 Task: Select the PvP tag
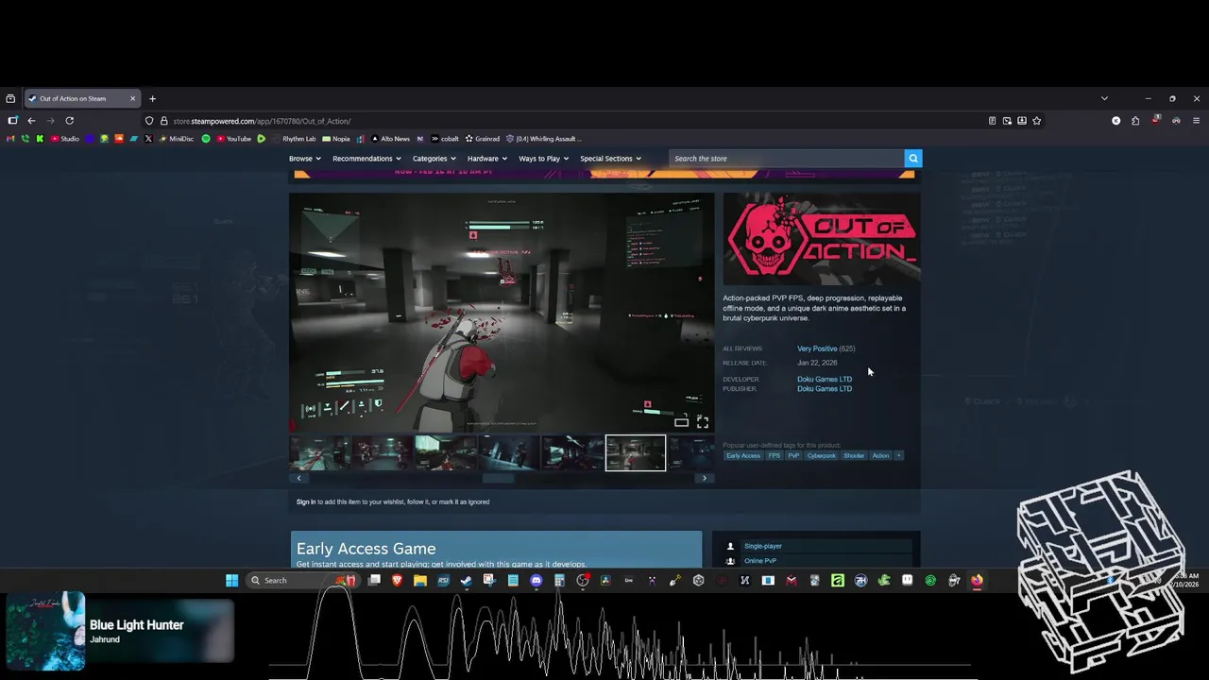coord(793,456)
